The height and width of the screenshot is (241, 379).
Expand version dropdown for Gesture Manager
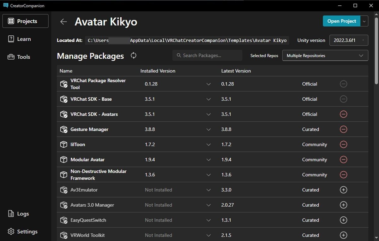pyautogui.click(x=208, y=129)
